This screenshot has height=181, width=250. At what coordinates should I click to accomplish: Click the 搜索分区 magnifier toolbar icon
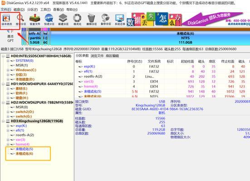point(21,19)
